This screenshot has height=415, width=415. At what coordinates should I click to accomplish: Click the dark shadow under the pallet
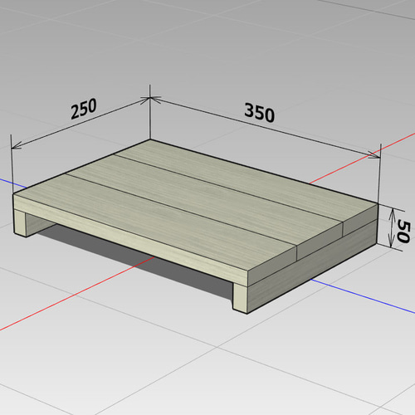point(139,255)
